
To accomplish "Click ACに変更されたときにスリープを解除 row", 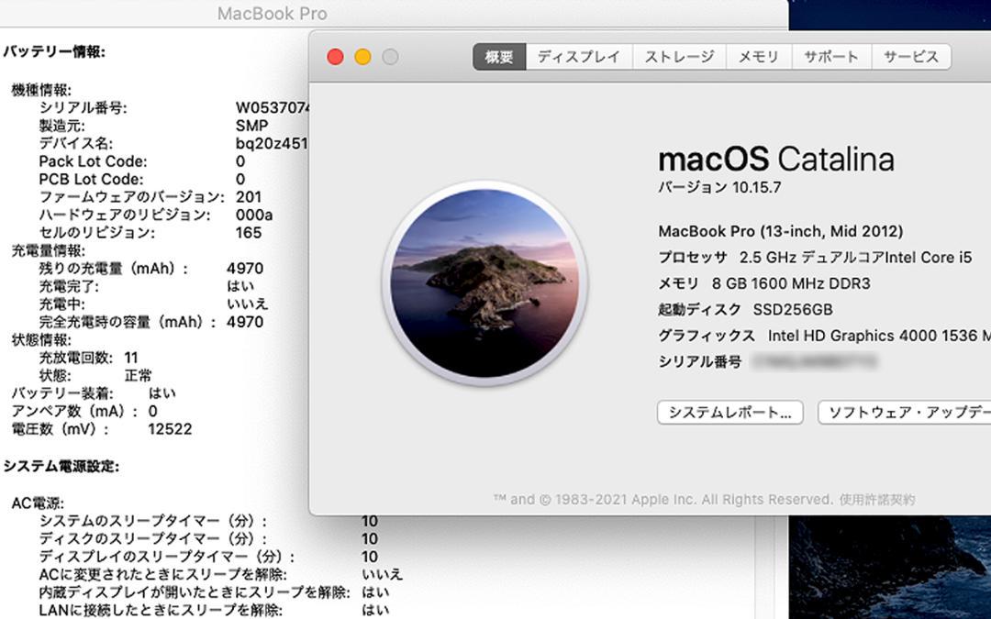I will [x=220, y=574].
